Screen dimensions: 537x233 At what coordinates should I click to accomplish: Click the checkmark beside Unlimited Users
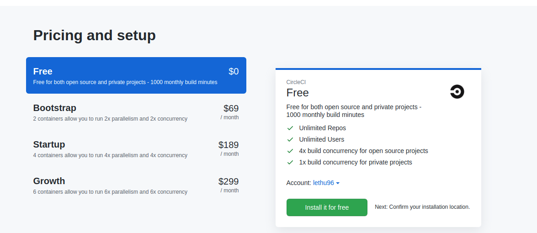[x=290, y=139]
